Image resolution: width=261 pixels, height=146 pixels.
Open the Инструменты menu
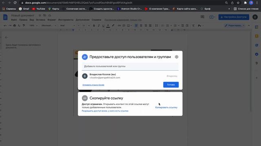pos(66,20)
